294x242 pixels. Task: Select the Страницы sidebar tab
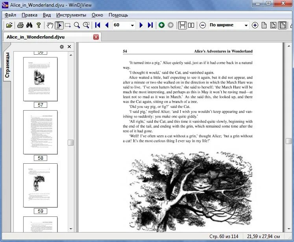(7, 65)
